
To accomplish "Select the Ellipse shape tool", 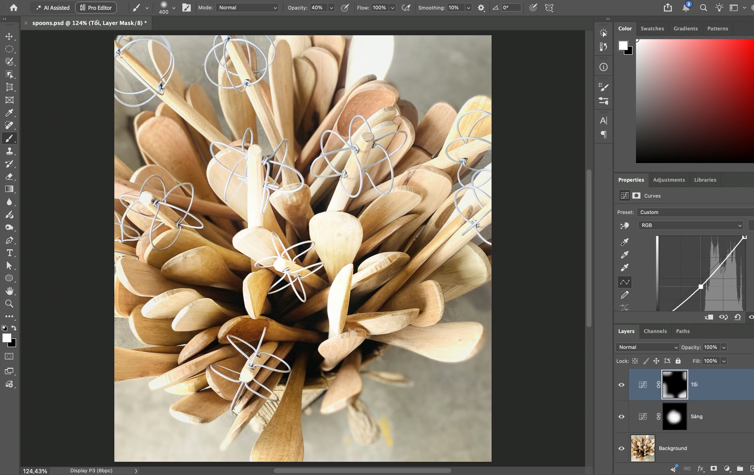I will point(9,278).
